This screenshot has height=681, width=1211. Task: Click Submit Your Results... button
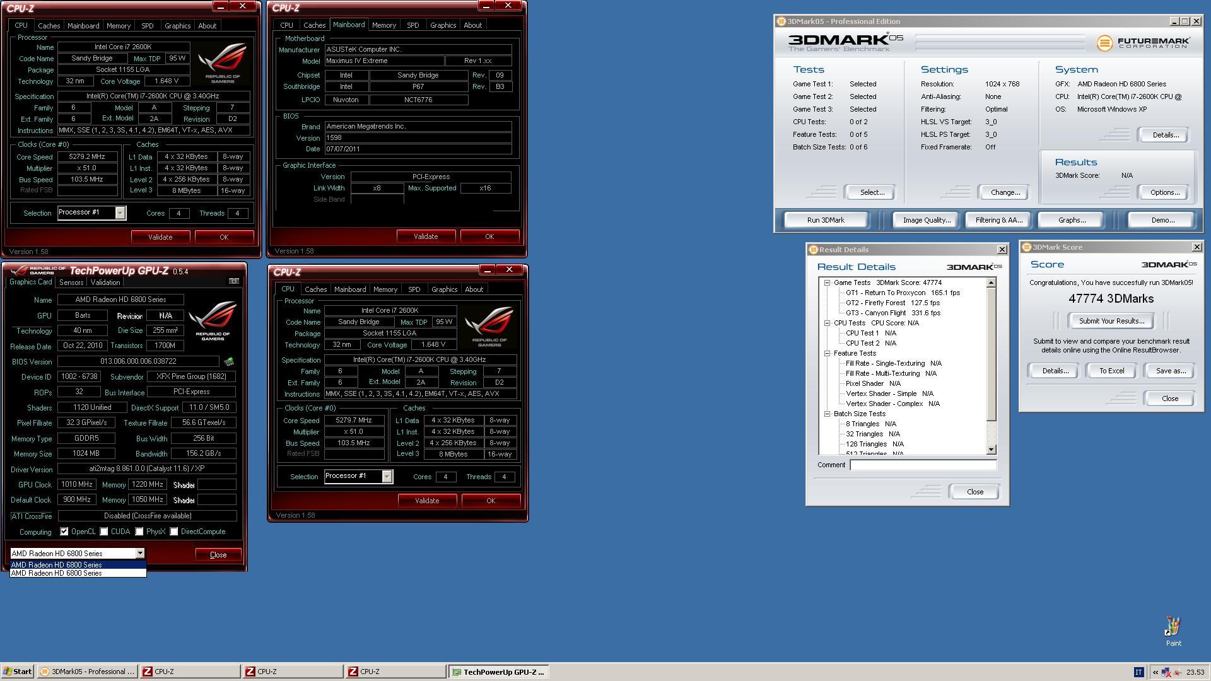(1111, 321)
